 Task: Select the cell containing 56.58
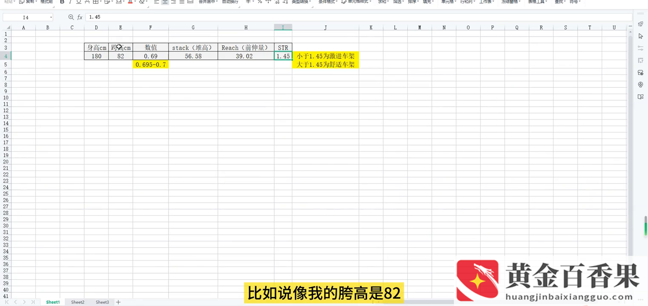pyautogui.click(x=193, y=56)
